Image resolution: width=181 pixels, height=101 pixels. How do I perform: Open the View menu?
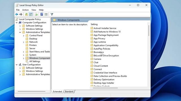click(34, 10)
